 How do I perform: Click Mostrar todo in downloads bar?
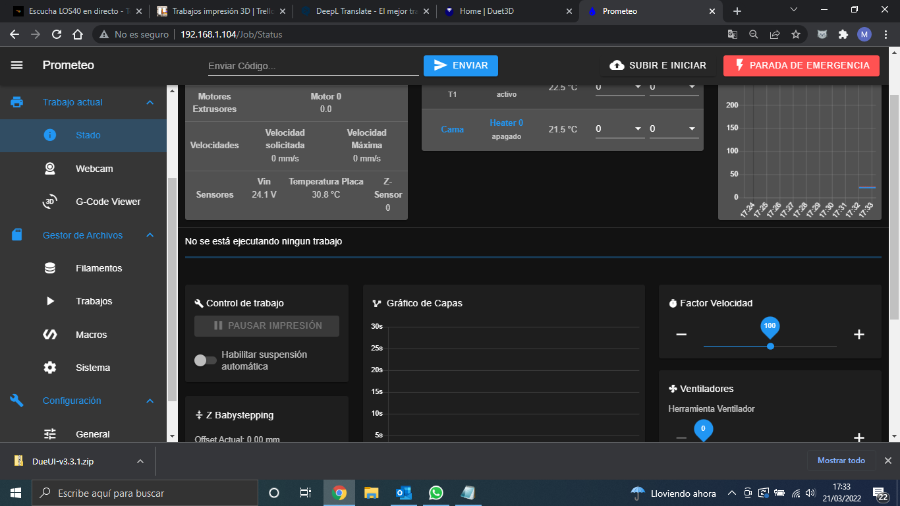coord(841,461)
